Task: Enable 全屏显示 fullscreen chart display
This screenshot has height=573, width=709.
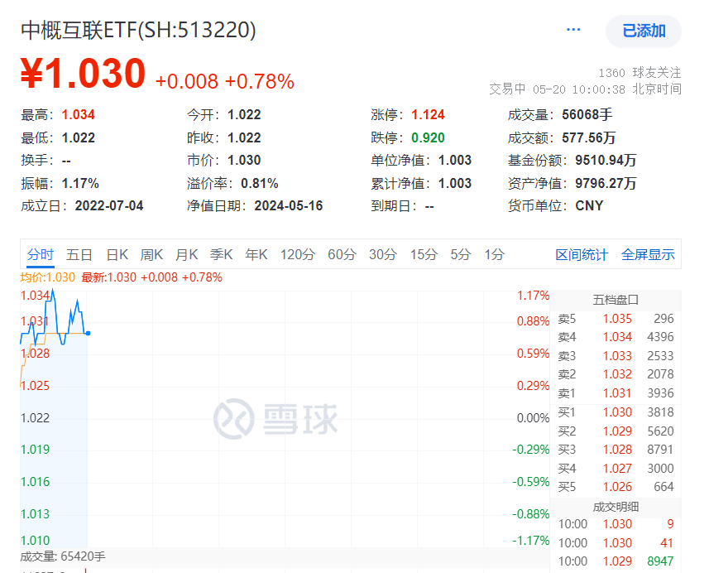Action: [649, 256]
